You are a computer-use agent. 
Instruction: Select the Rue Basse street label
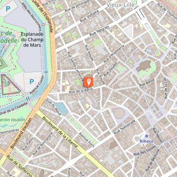pos(147,83)
